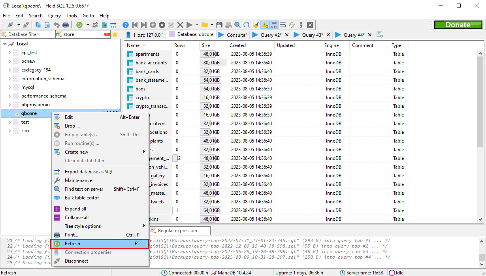The height and width of the screenshot is (276, 486).
Task: Choose Disconnect from the context menu
Action: [100, 261]
